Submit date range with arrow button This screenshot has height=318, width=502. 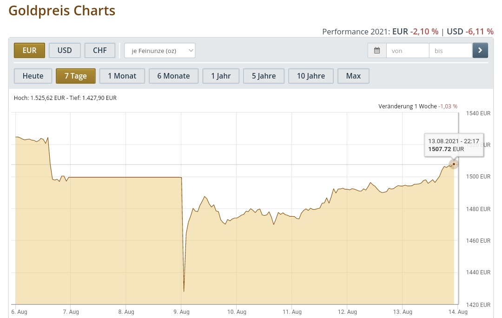(x=480, y=51)
